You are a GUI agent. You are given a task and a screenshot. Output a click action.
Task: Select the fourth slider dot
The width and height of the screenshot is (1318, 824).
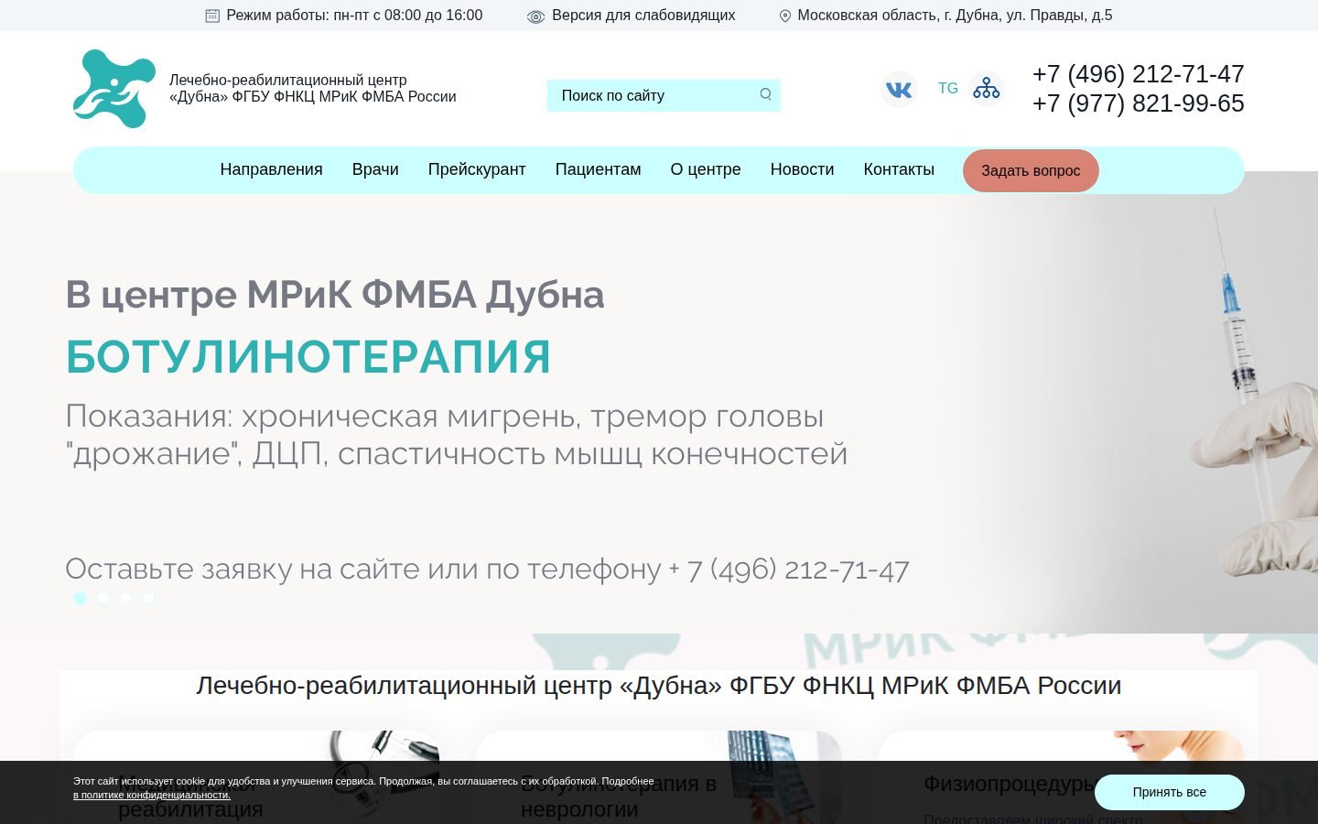click(x=149, y=598)
